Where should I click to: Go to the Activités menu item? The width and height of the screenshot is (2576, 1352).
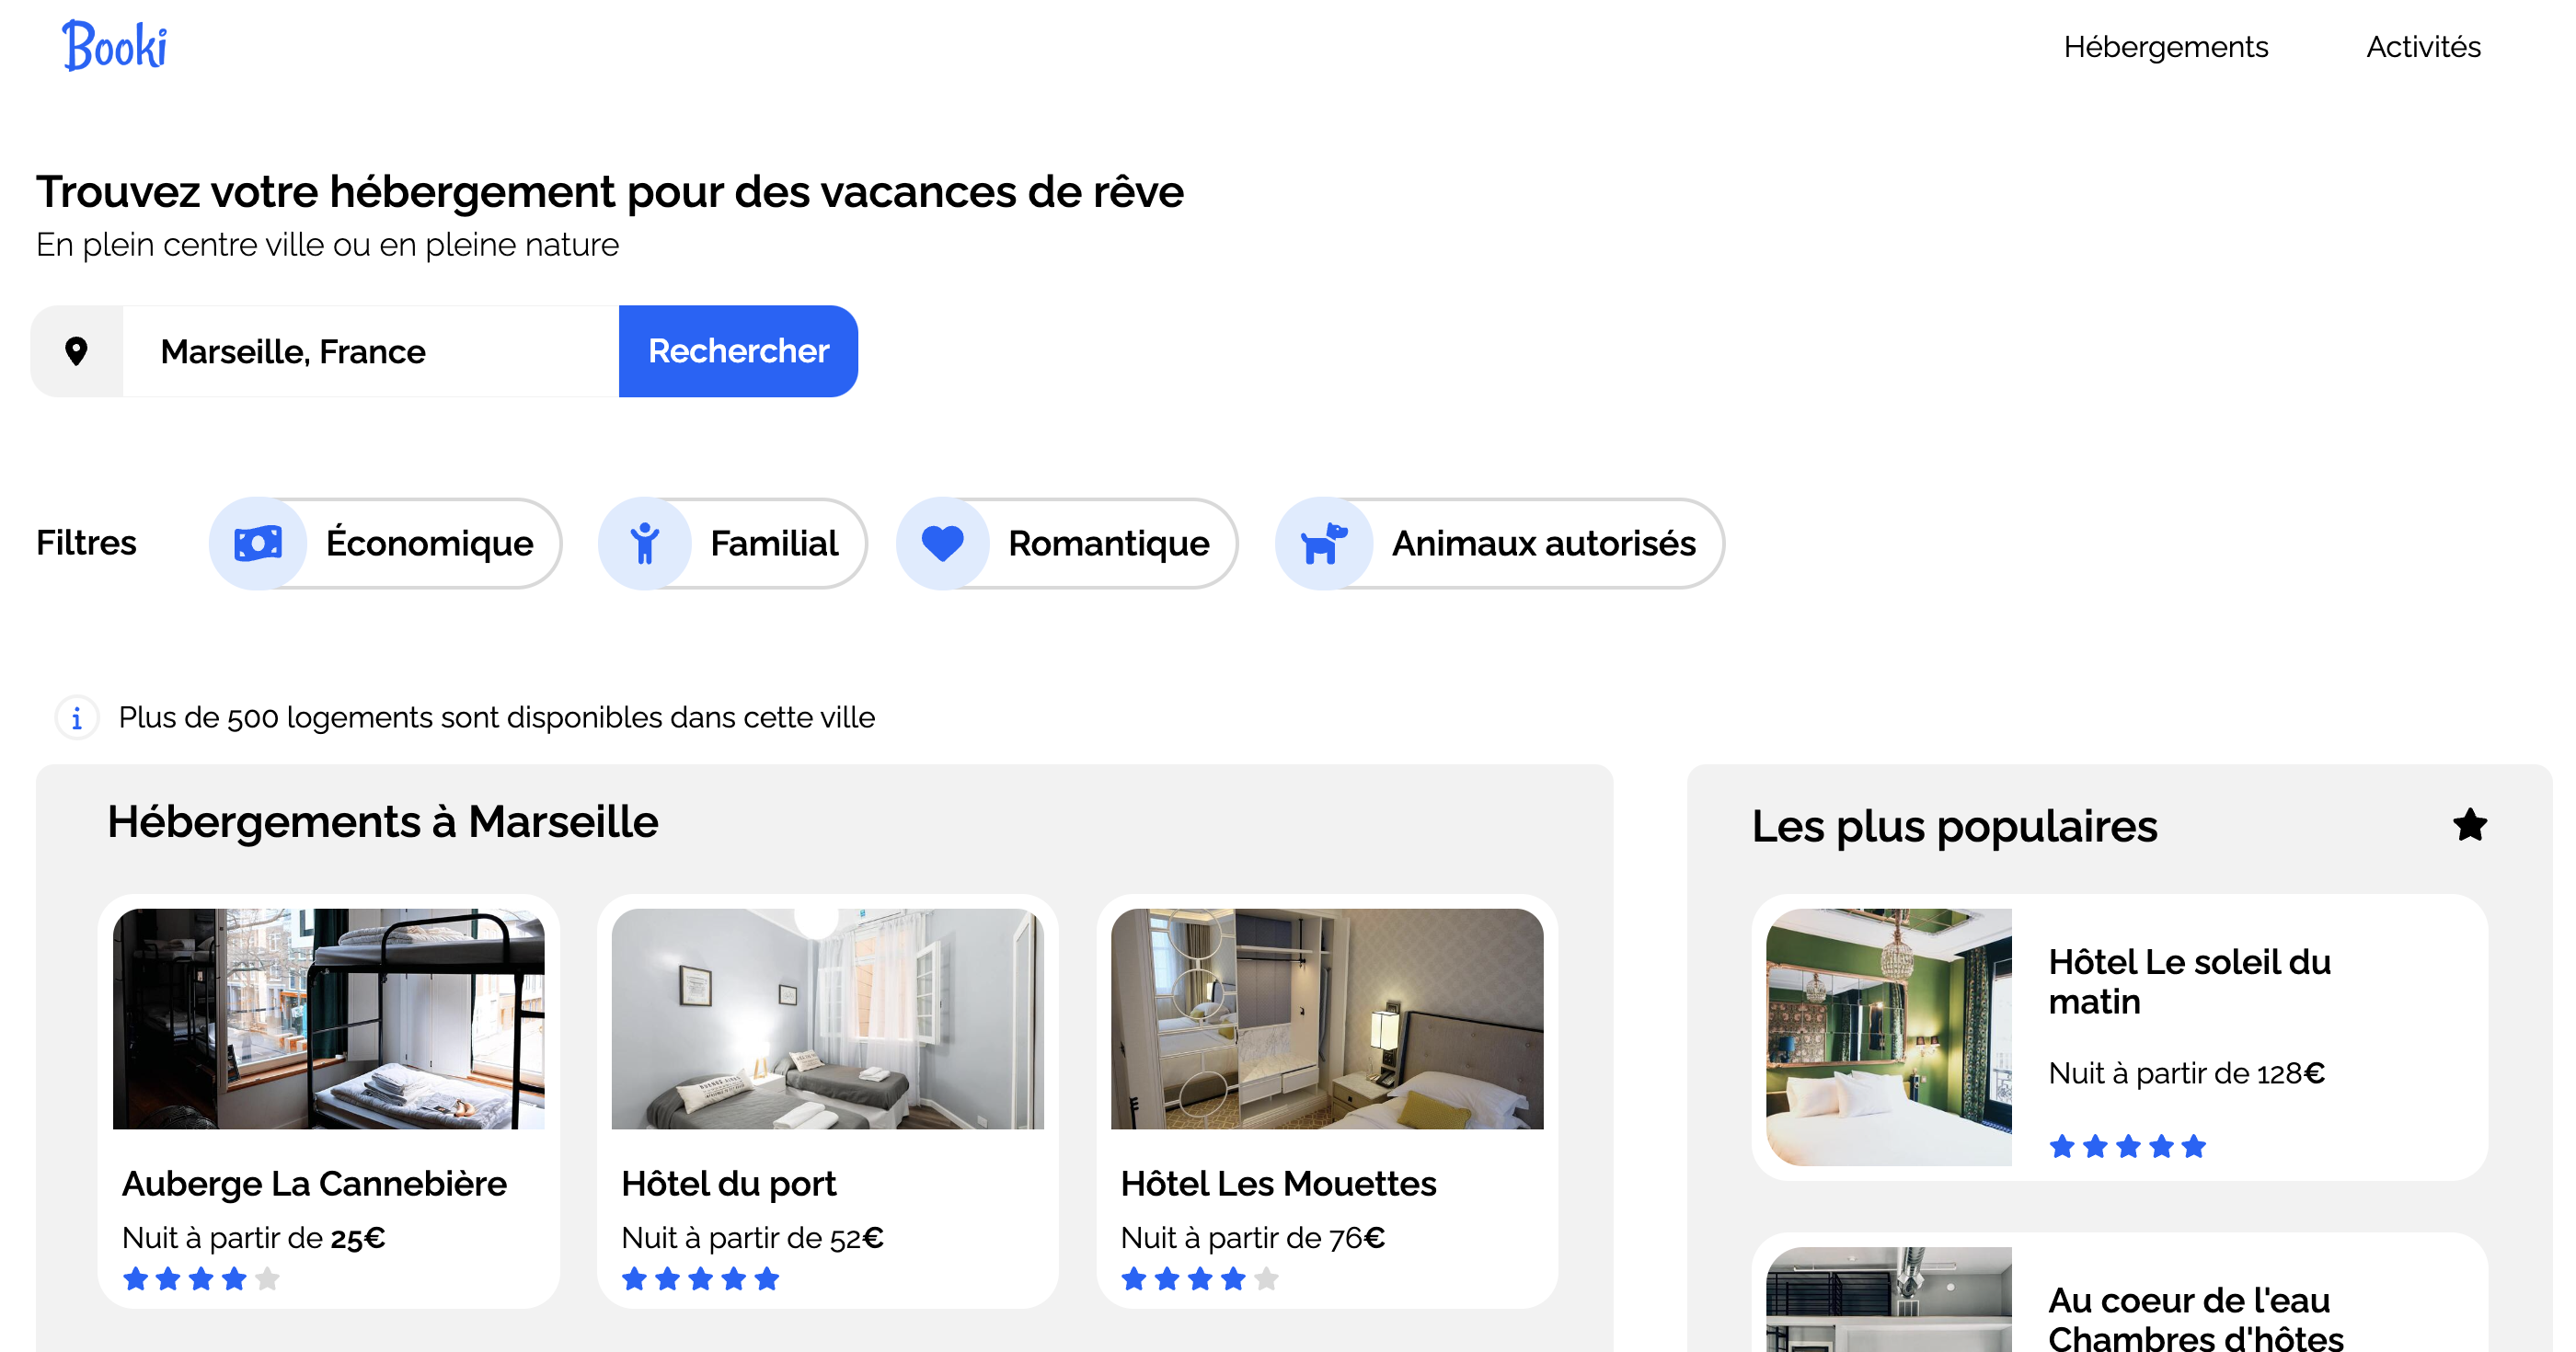click(2422, 47)
